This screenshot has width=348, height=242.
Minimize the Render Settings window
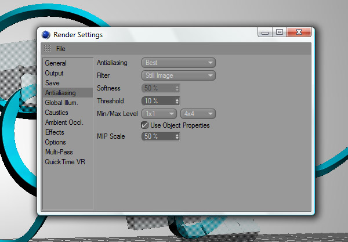[x=265, y=32]
